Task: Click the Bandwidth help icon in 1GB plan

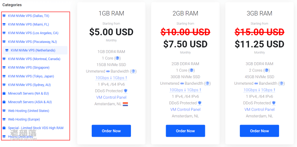Action: click(x=133, y=71)
